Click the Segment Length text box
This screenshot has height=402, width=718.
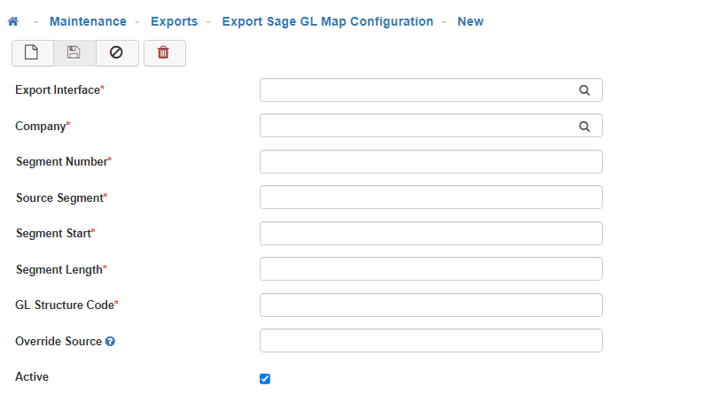pyautogui.click(x=431, y=269)
